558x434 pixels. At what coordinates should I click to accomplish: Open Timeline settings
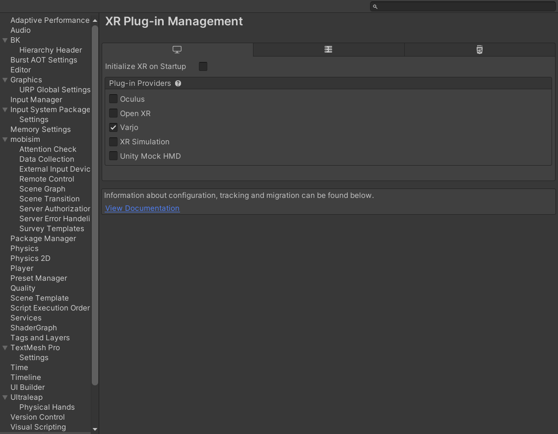[x=26, y=377]
